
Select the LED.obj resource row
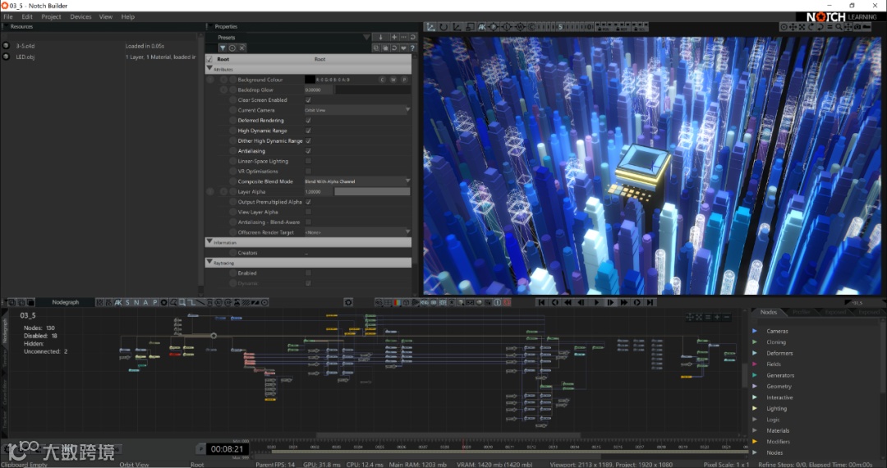point(99,57)
